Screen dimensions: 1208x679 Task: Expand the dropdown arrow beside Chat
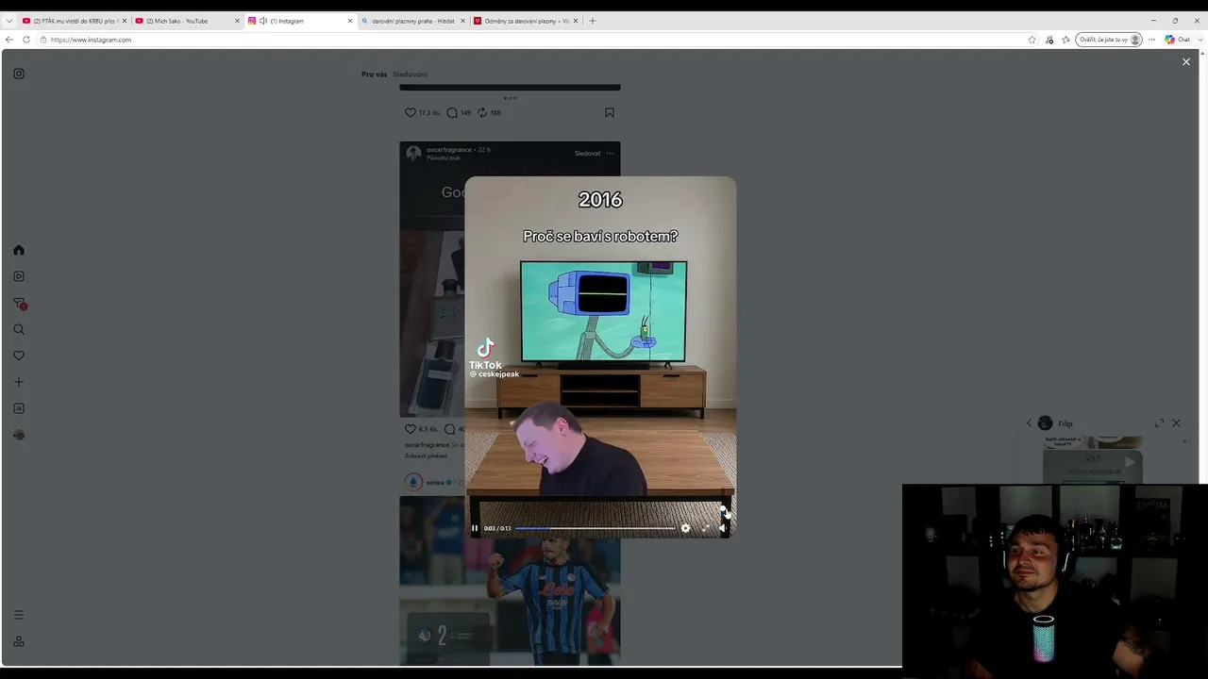1199,40
